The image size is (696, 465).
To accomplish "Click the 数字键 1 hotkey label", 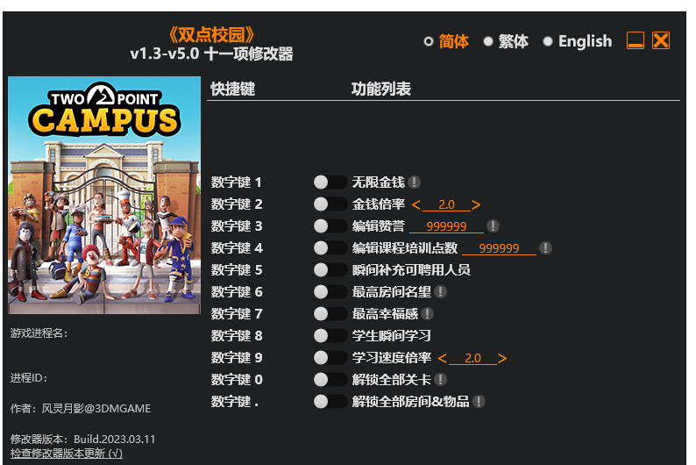I will click(236, 182).
